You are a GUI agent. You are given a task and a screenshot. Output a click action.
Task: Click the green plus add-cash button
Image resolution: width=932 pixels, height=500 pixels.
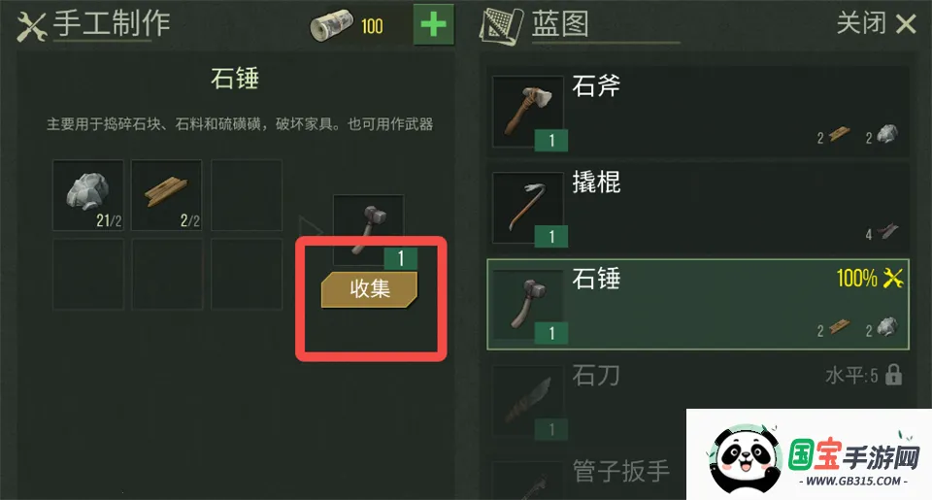pyautogui.click(x=433, y=25)
